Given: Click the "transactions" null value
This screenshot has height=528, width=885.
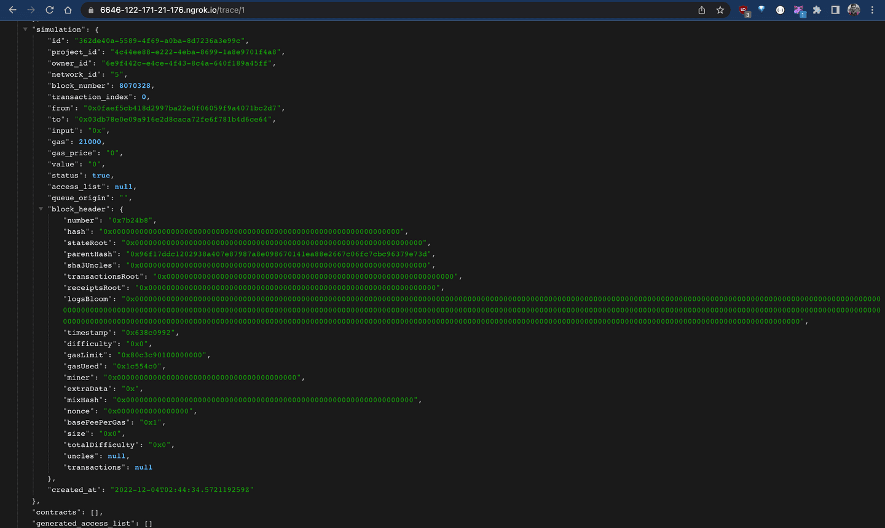Looking at the screenshot, I should (x=144, y=467).
